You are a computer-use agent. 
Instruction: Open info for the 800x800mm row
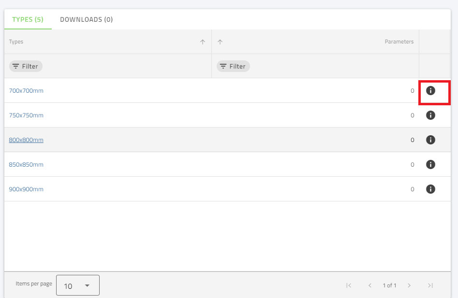[430, 140]
